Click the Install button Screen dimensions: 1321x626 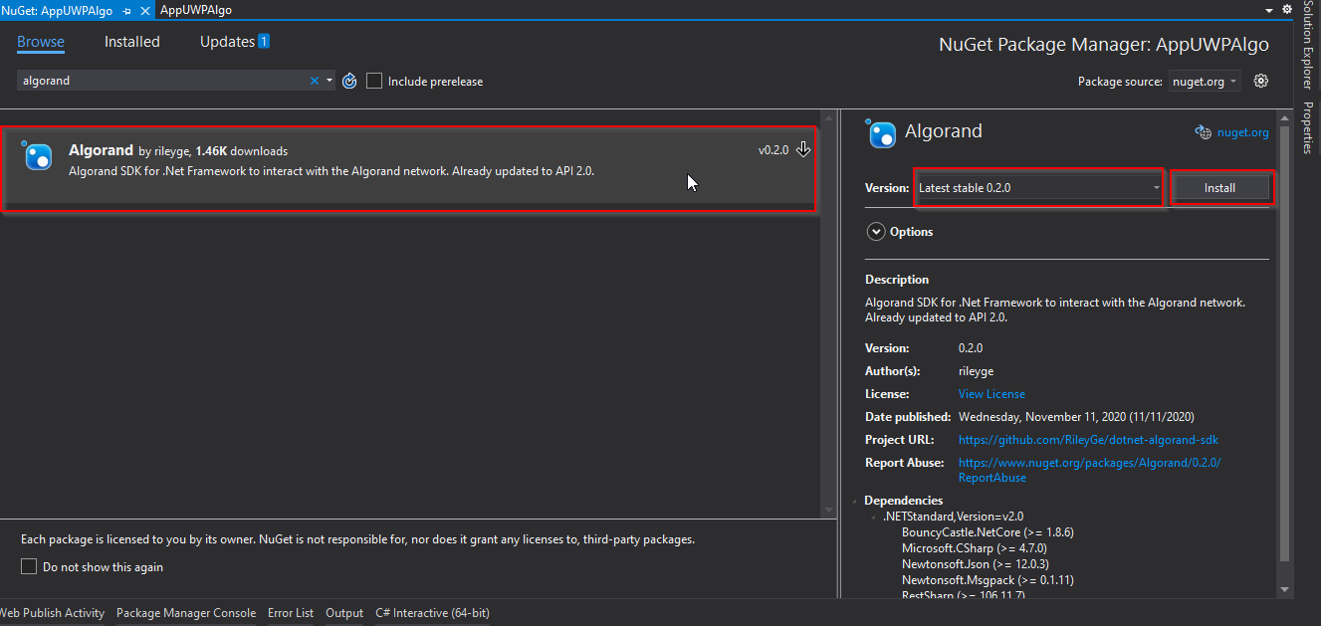[1219, 187]
